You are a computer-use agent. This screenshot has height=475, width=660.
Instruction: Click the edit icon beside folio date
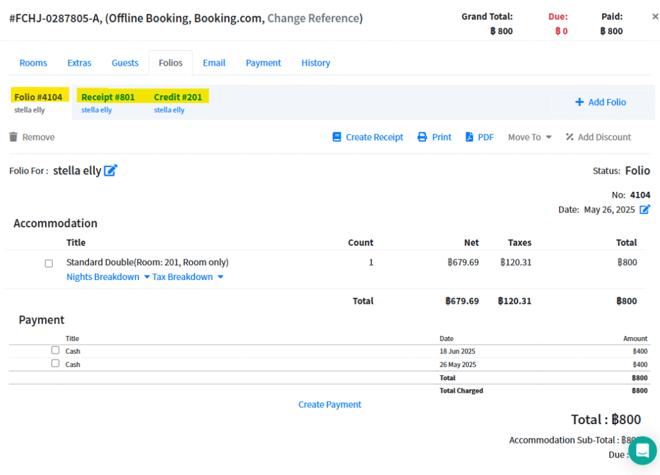point(645,209)
